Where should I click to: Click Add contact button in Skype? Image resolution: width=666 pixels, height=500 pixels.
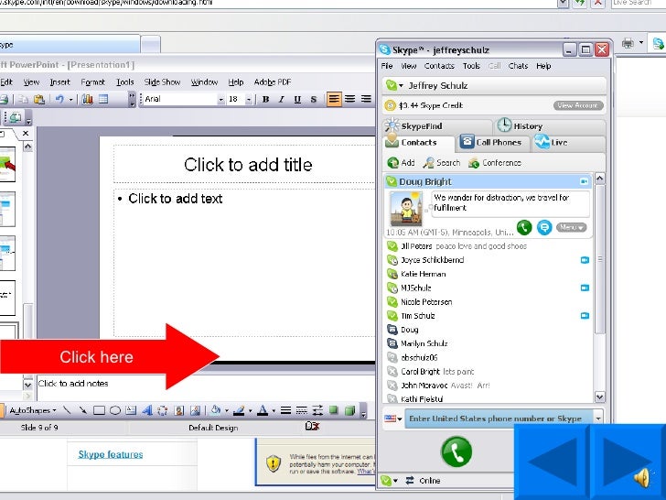point(401,163)
